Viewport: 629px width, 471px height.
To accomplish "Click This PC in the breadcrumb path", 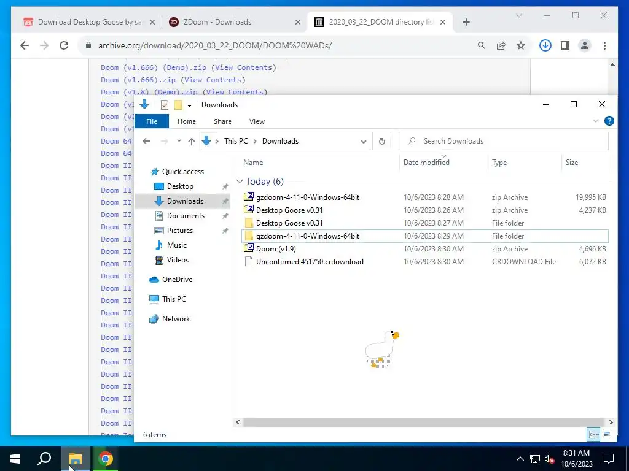I will [236, 141].
